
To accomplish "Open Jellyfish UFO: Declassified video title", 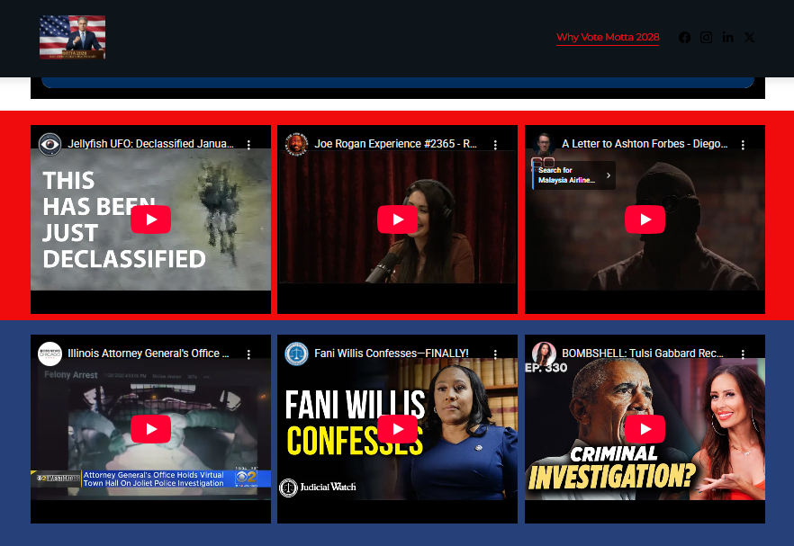I will [x=151, y=144].
